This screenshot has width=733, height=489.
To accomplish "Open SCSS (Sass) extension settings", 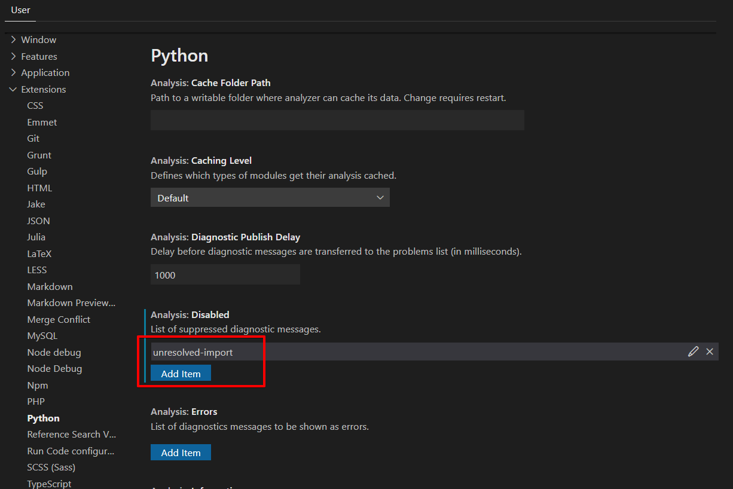I will click(x=51, y=467).
